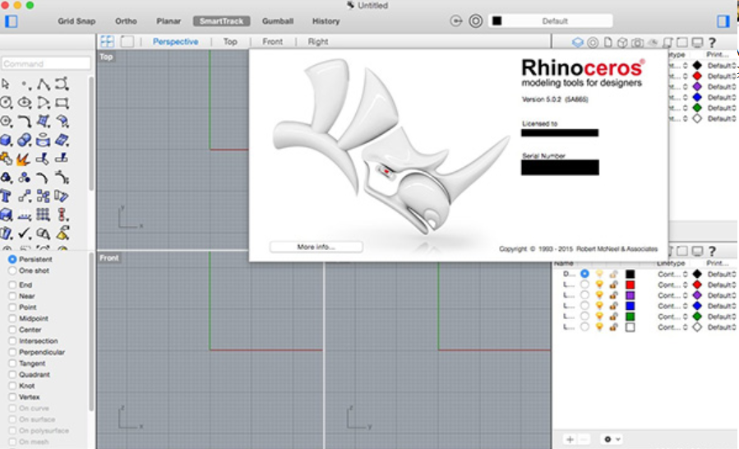Select the Circle tool

coord(6,102)
